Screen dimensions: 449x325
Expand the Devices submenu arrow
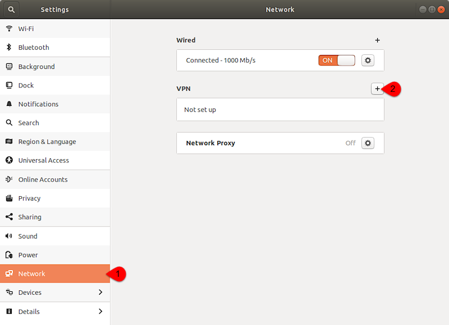point(100,292)
